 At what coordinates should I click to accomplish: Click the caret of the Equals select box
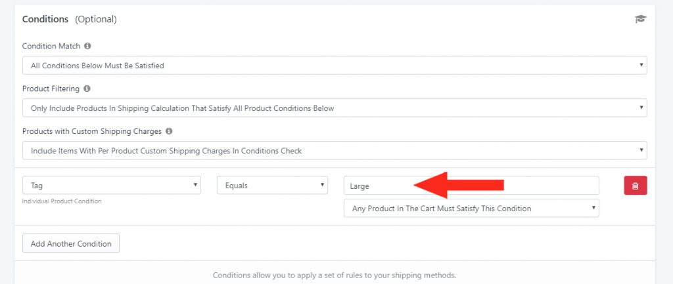(322, 184)
